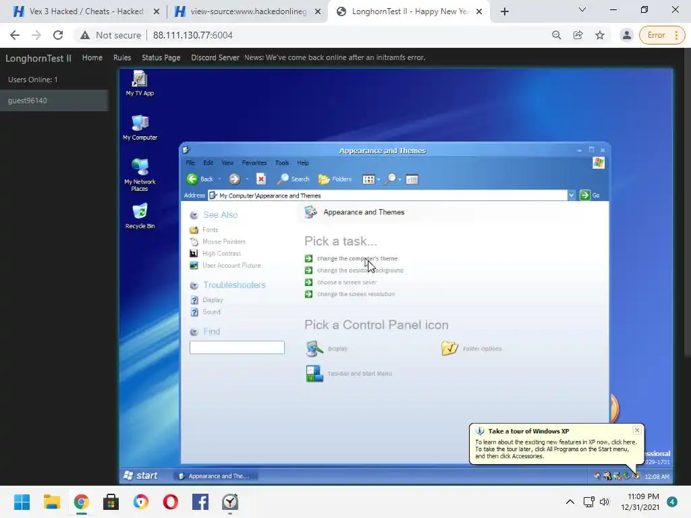Click the XP Start button
Viewport: 691px width, 518px height.
[x=140, y=476]
